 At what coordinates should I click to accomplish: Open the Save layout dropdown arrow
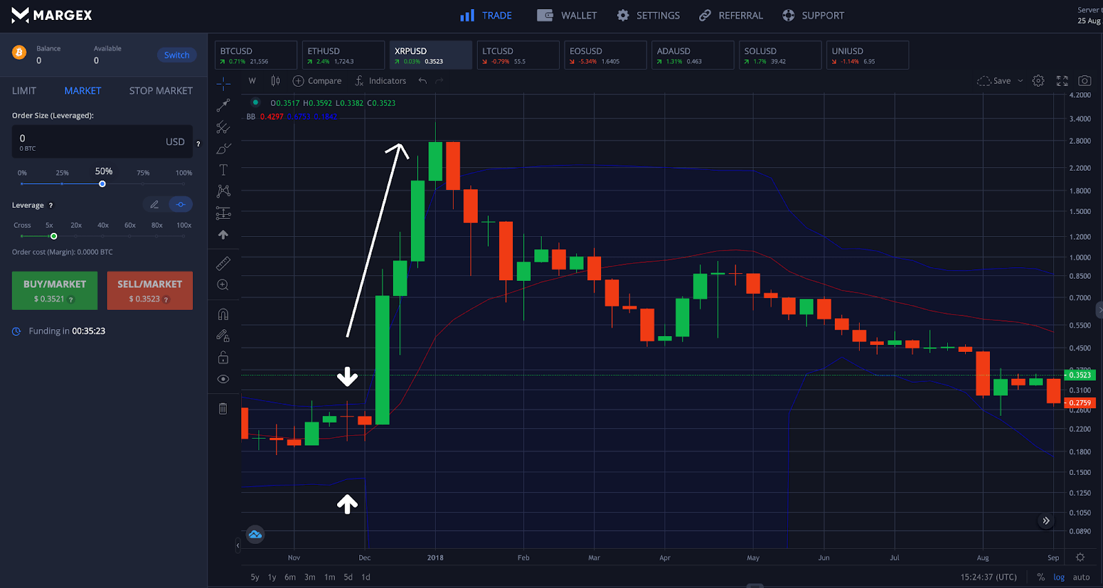pyautogui.click(x=1020, y=81)
